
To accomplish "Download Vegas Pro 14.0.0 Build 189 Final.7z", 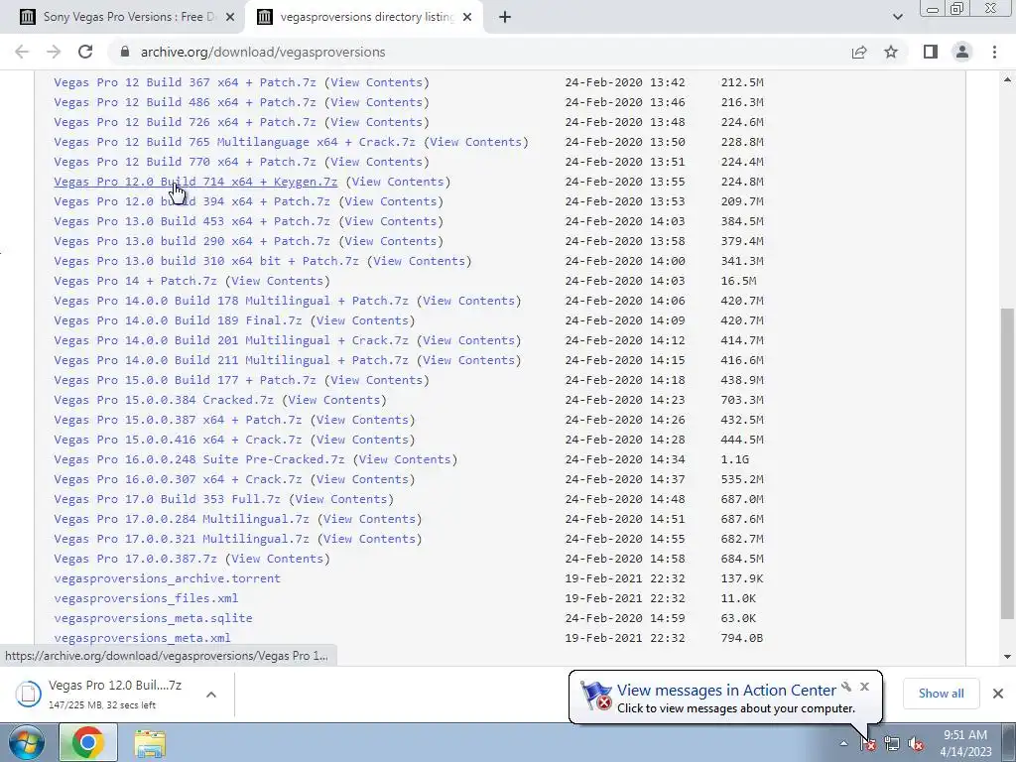I will tap(178, 320).
